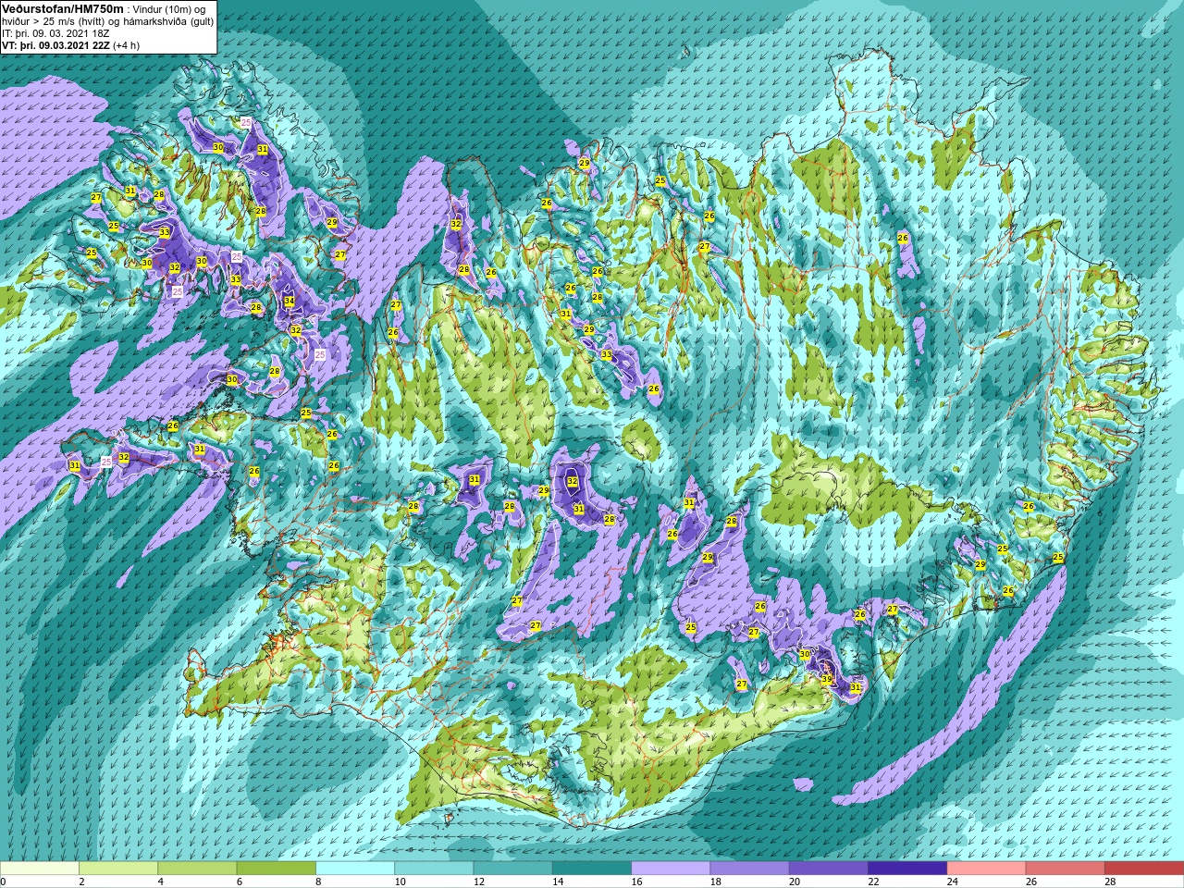
Task: Click the 16–18 m/s lavender legend swatch
Action: pos(671,869)
